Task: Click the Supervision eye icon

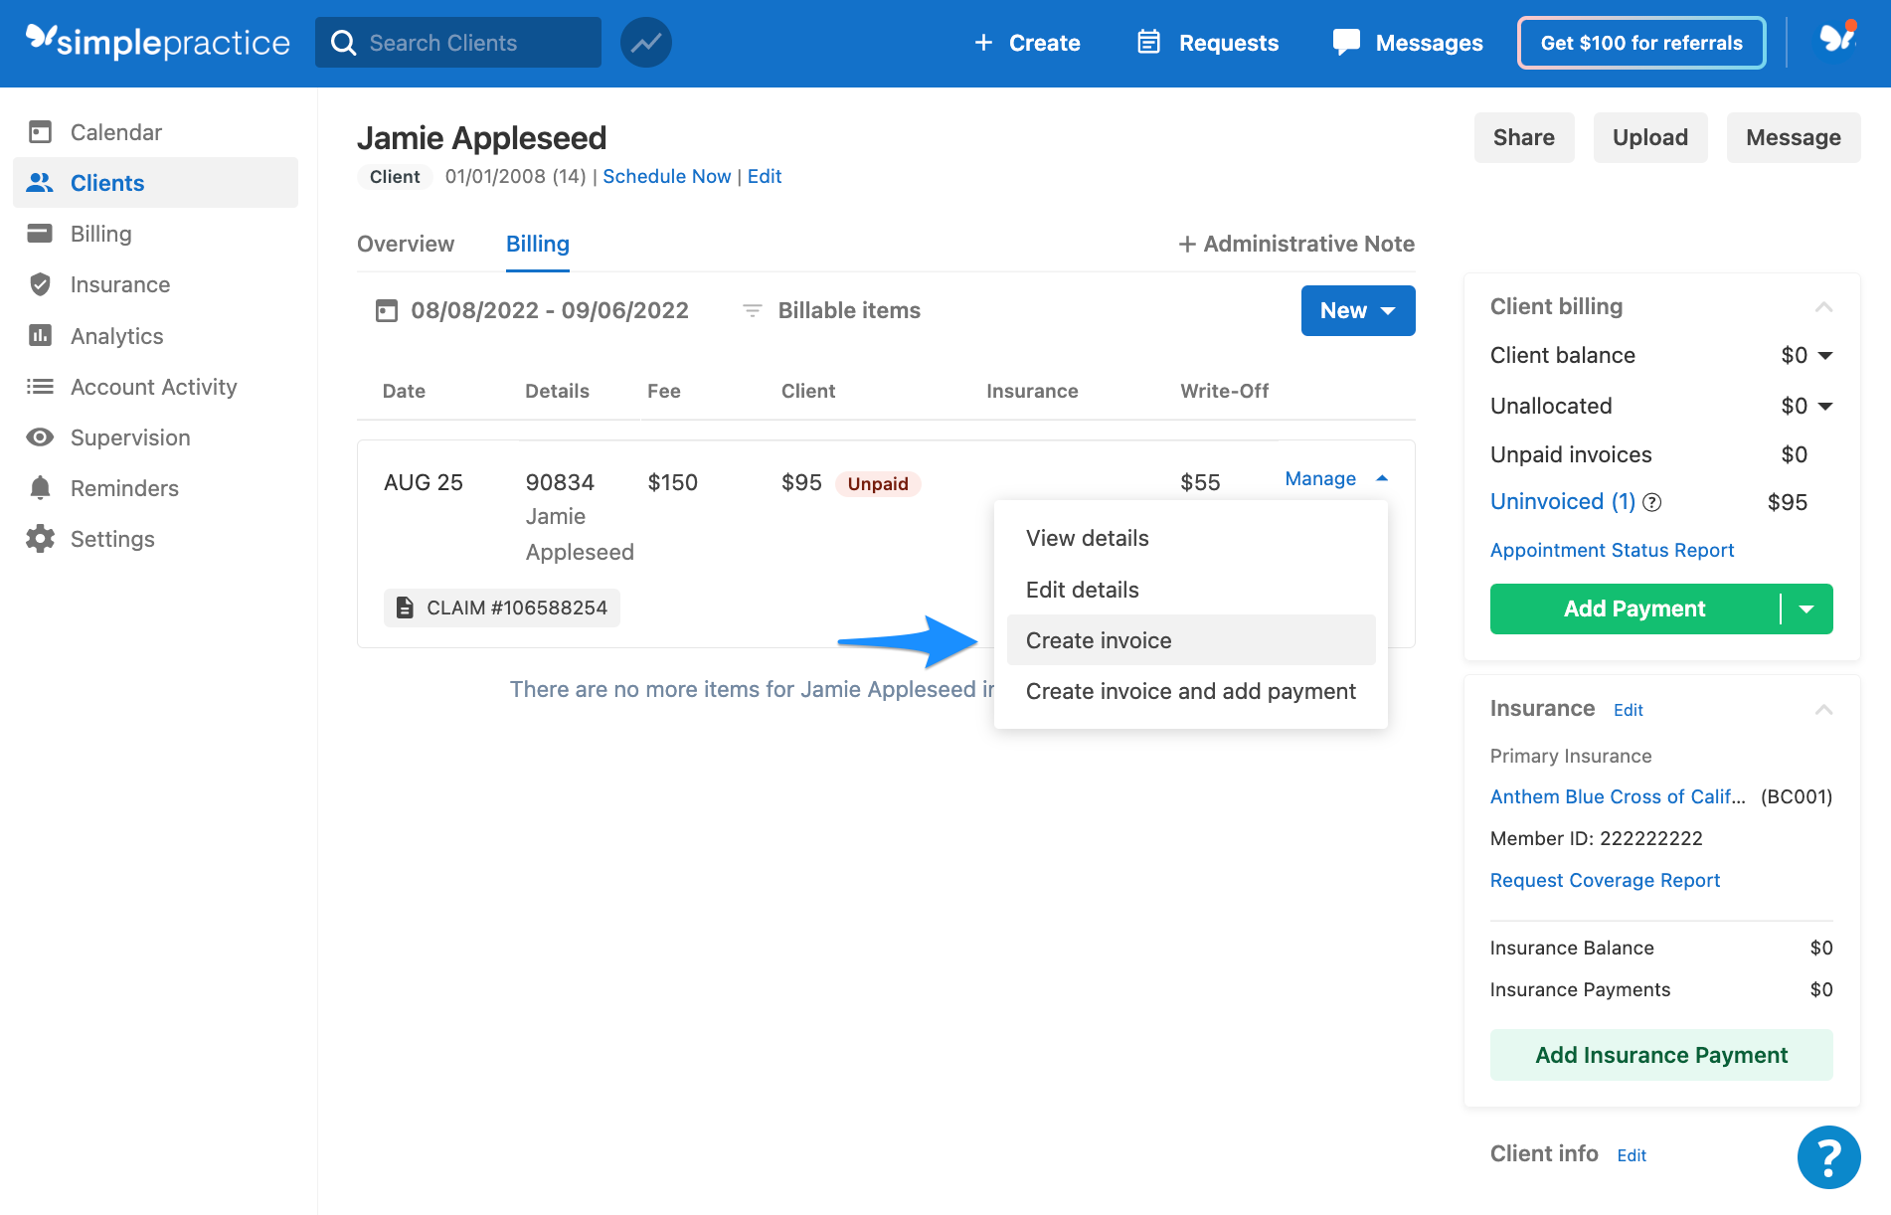Action: point(40,437)
